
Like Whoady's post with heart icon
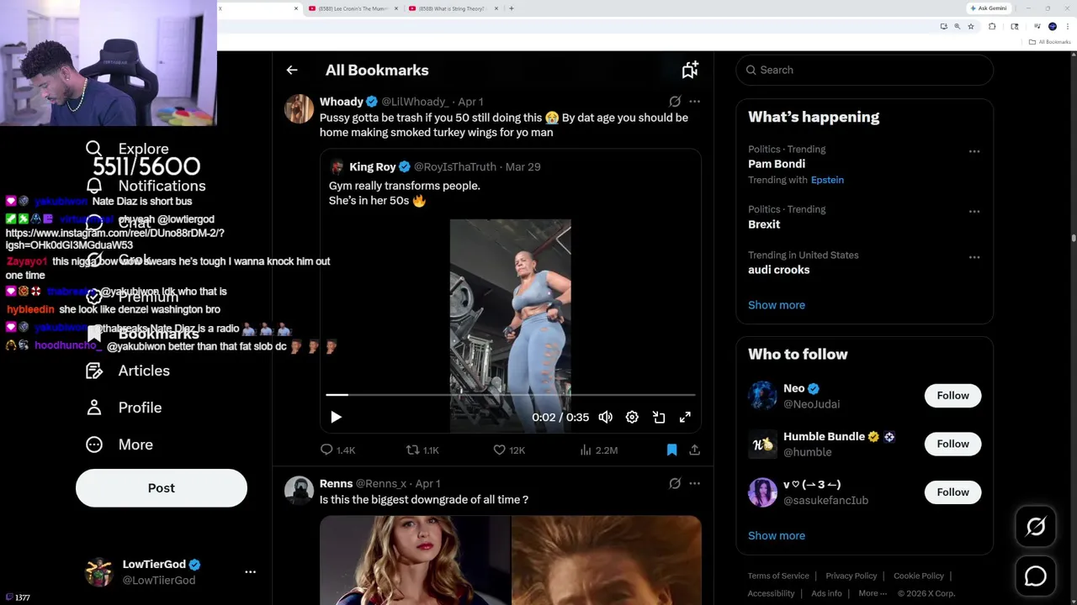(x=500, y=450)
